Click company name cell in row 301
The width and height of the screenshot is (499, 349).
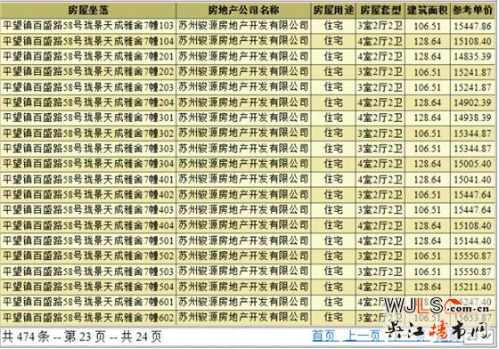pos(243,118)
